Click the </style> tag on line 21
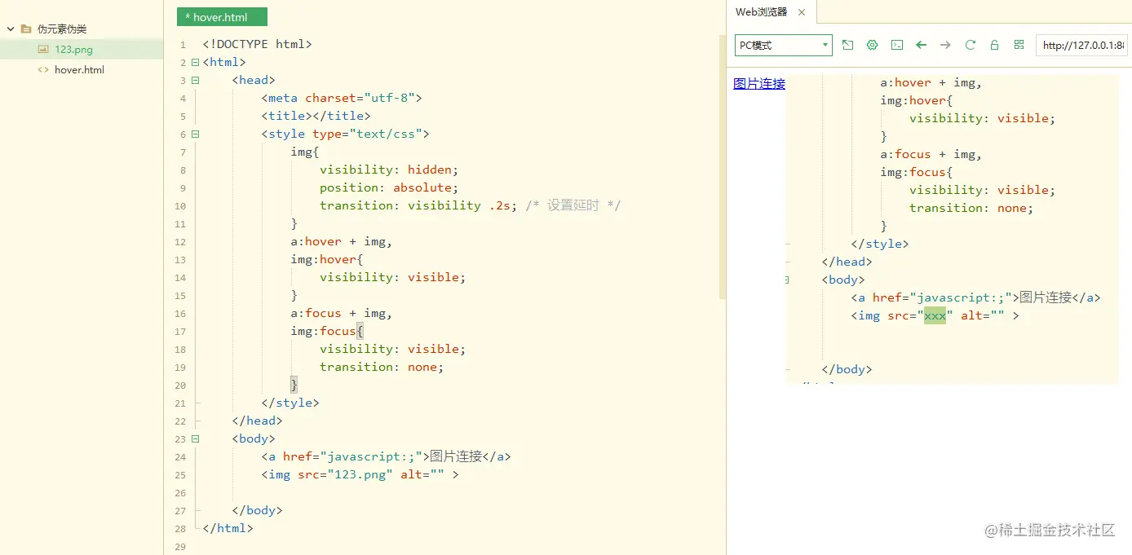Screen dimensions: 1132x555 290,403
